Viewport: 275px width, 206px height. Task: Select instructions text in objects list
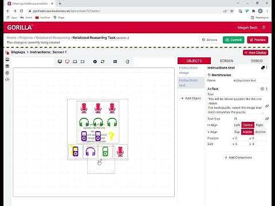click(x=191, y=82)
